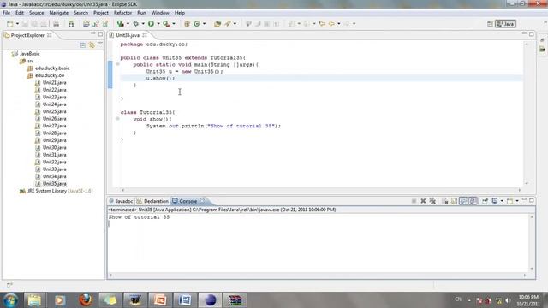Click the Open Type toolbar icon
548x308 pixels.
pos(187,24)
